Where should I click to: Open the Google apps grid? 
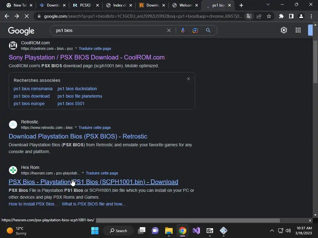point(298,30)
